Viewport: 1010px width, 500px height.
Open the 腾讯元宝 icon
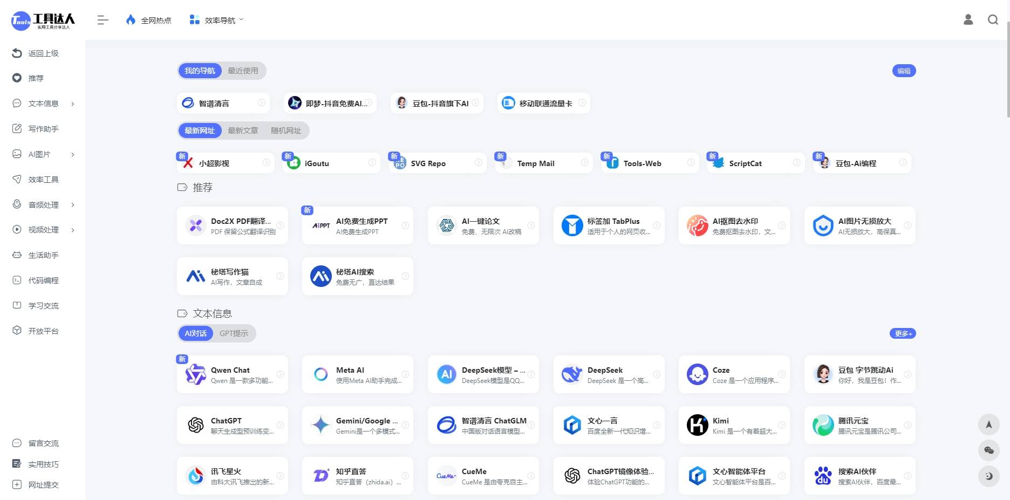click(x=823, y=425)
